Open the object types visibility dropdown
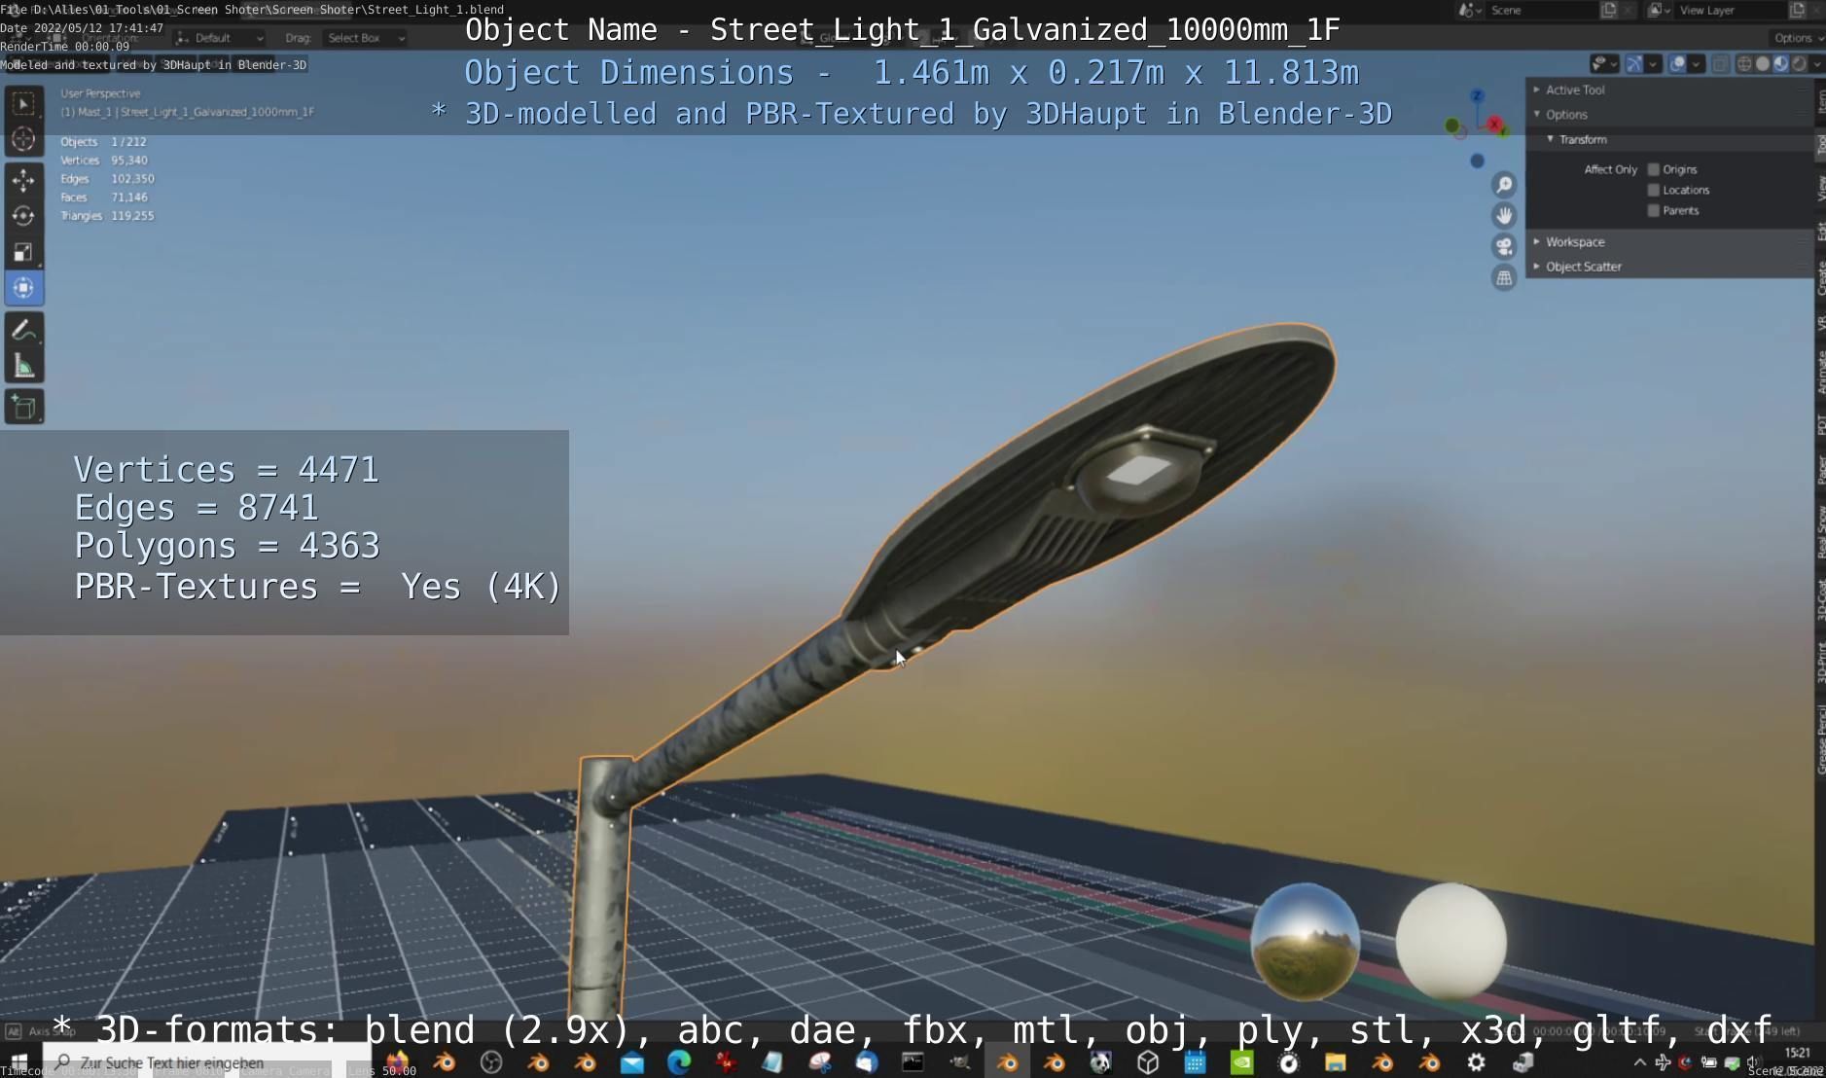1826x1078 pixels. (x=1603, y=64)
